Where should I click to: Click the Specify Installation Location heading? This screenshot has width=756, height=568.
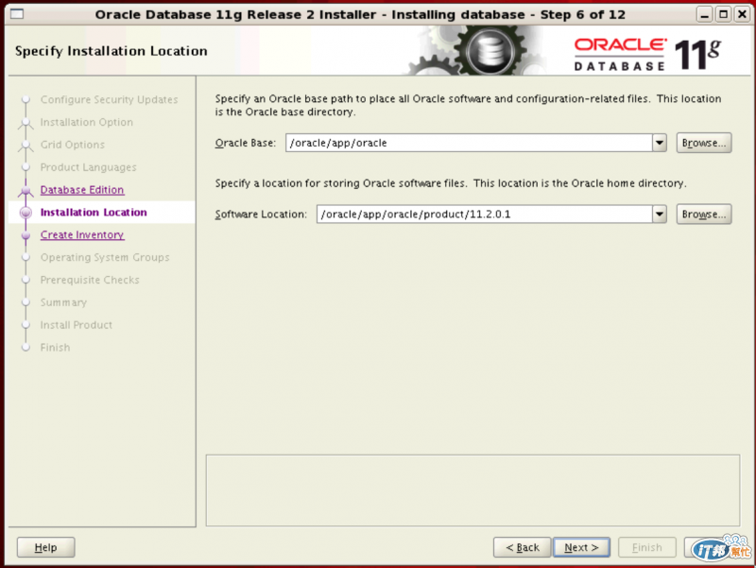[x=111, y=51]
